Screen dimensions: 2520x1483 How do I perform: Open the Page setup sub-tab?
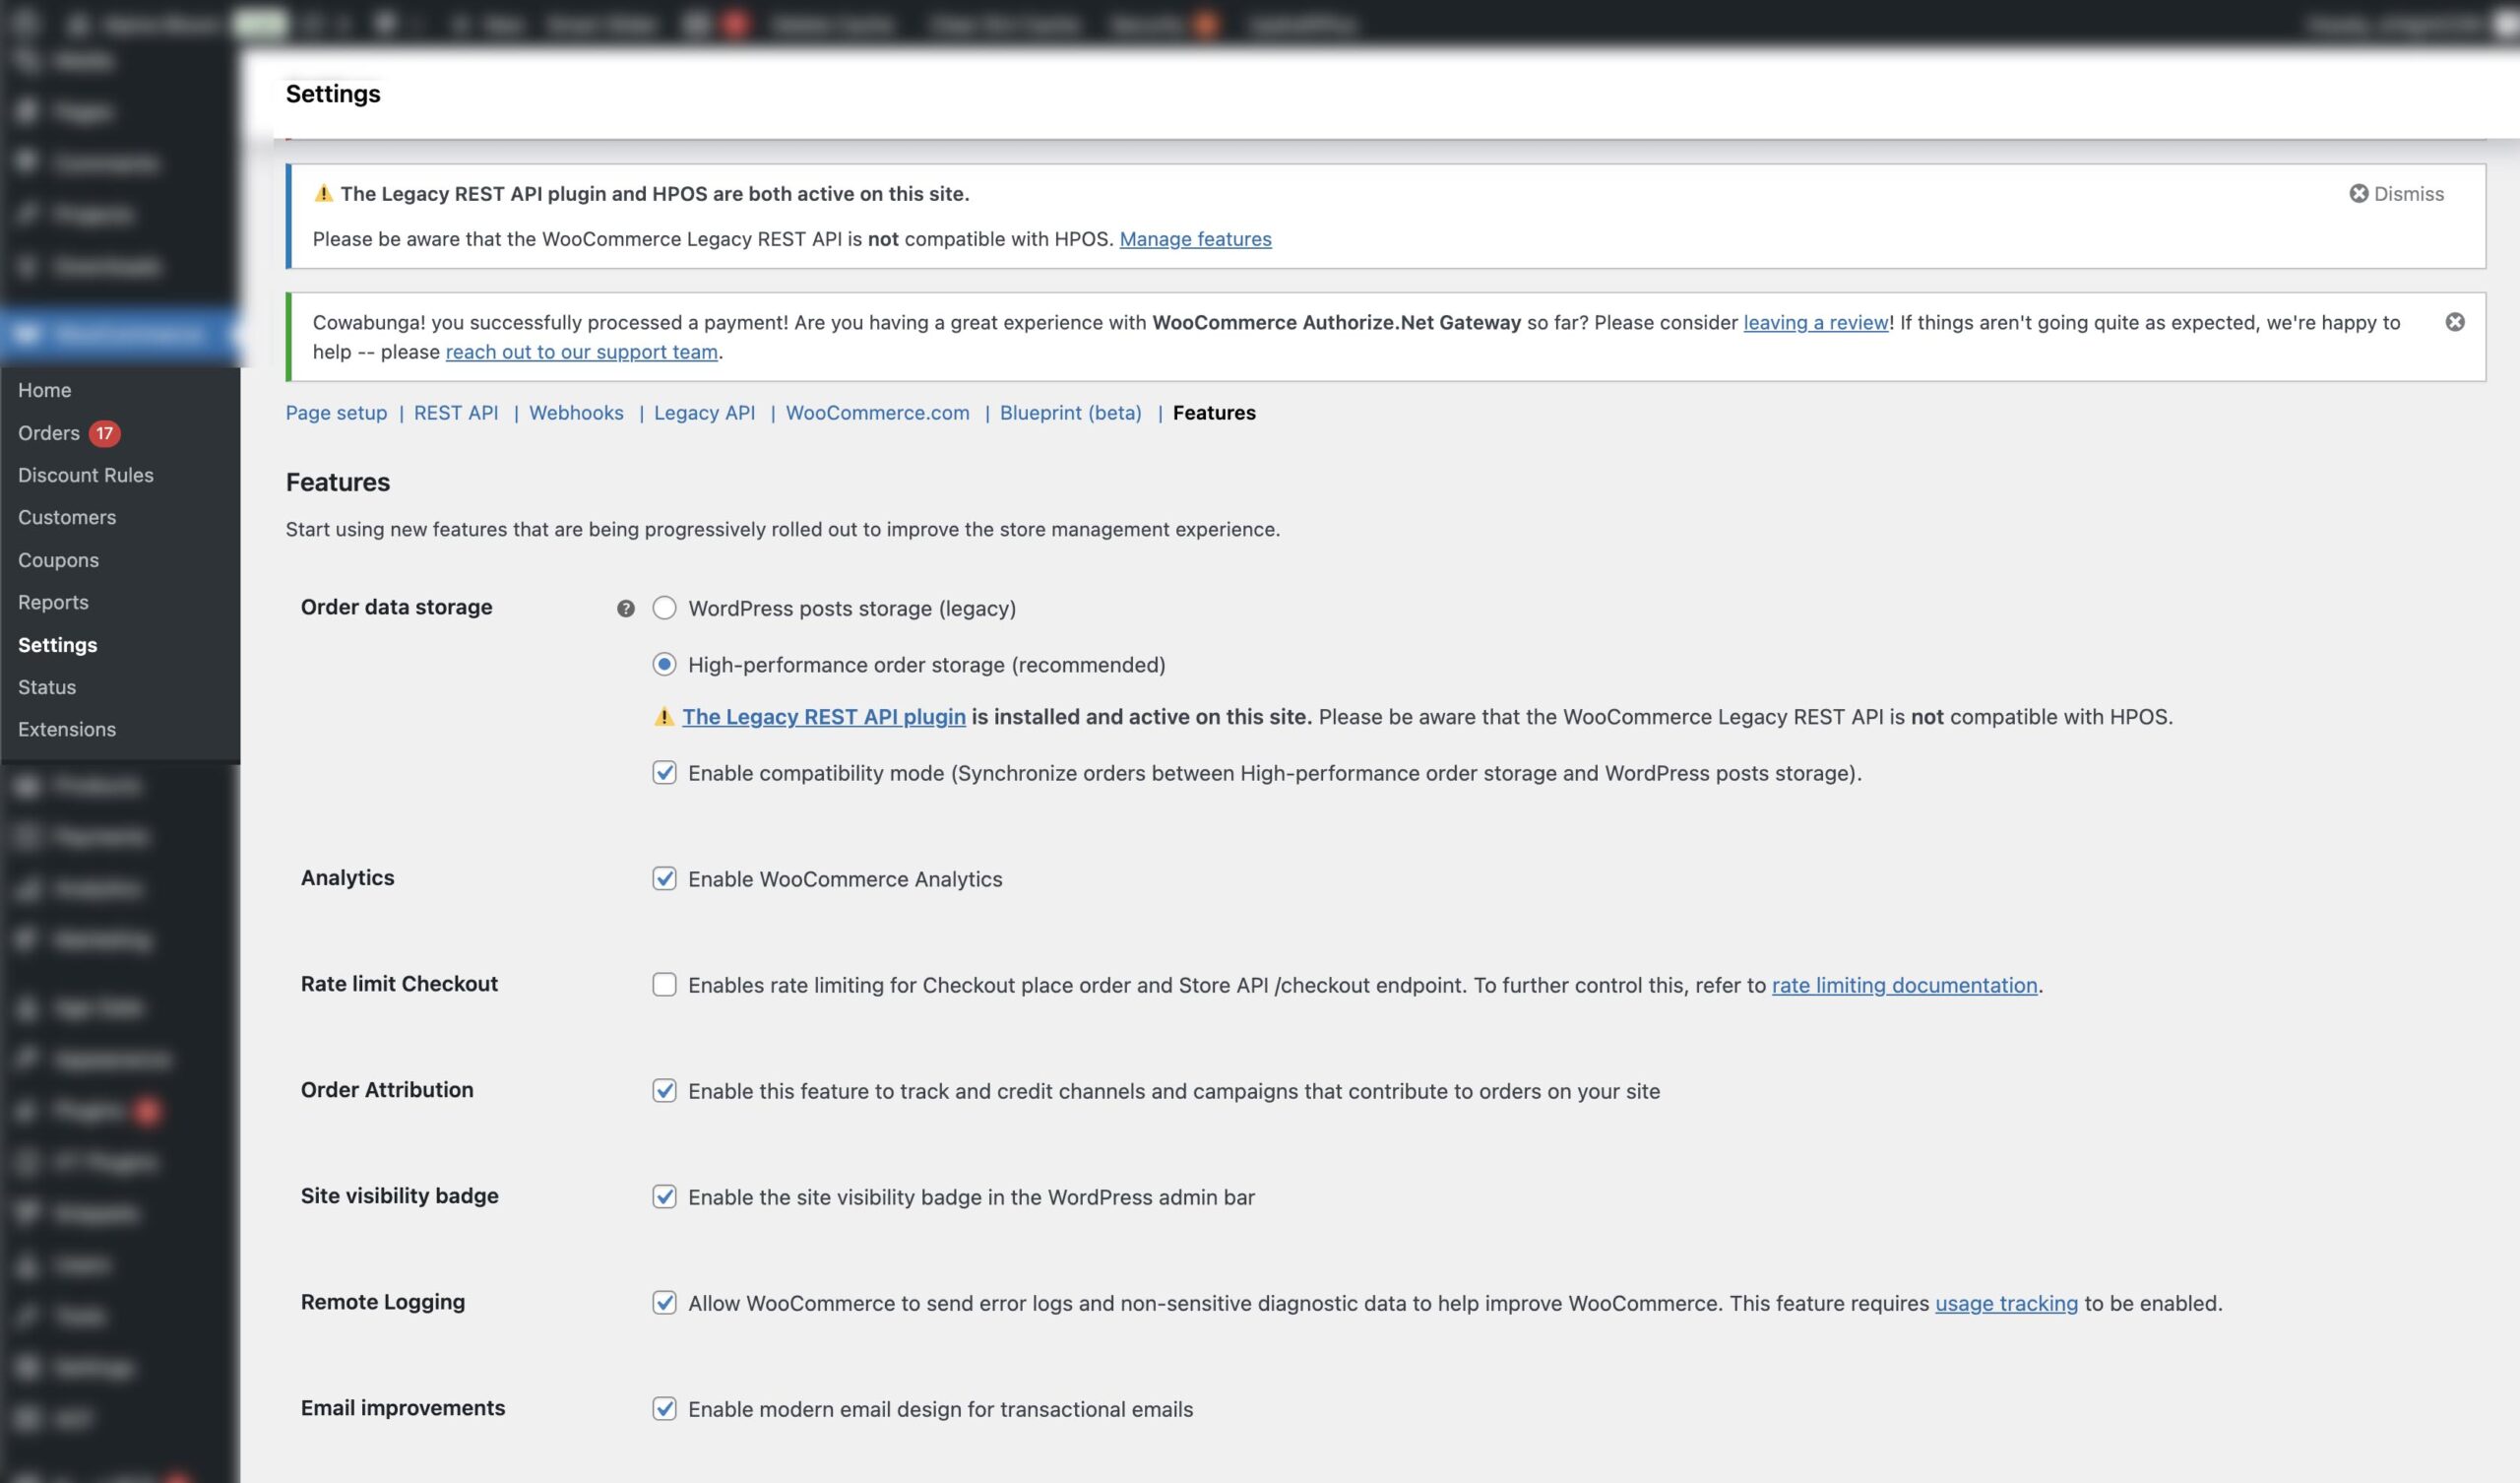336,413
